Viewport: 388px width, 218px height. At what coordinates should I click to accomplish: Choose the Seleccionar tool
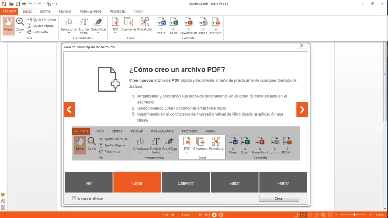pyautogui.click(x=69, y=24)
